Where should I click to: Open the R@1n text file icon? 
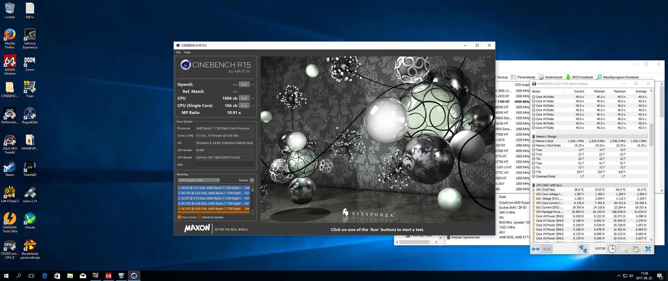30,11
